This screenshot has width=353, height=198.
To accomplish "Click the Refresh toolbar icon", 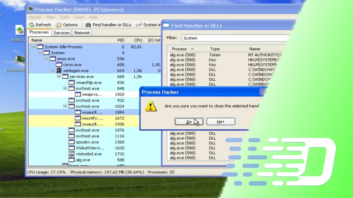I will [31, 25].
